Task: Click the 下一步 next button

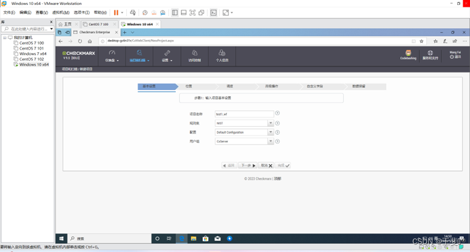Action: tap(248, 166)
